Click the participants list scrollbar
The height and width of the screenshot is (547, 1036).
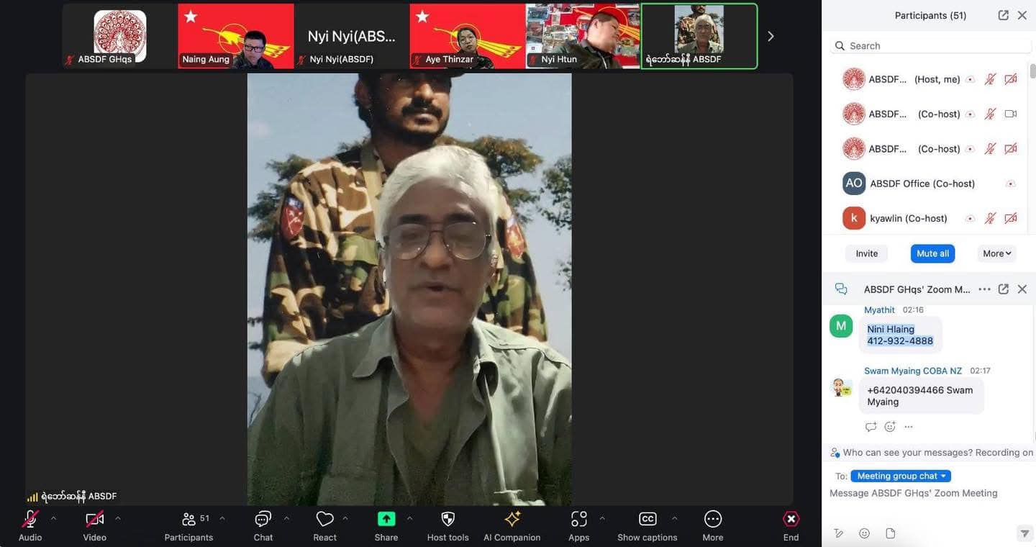click(1032, 71)
